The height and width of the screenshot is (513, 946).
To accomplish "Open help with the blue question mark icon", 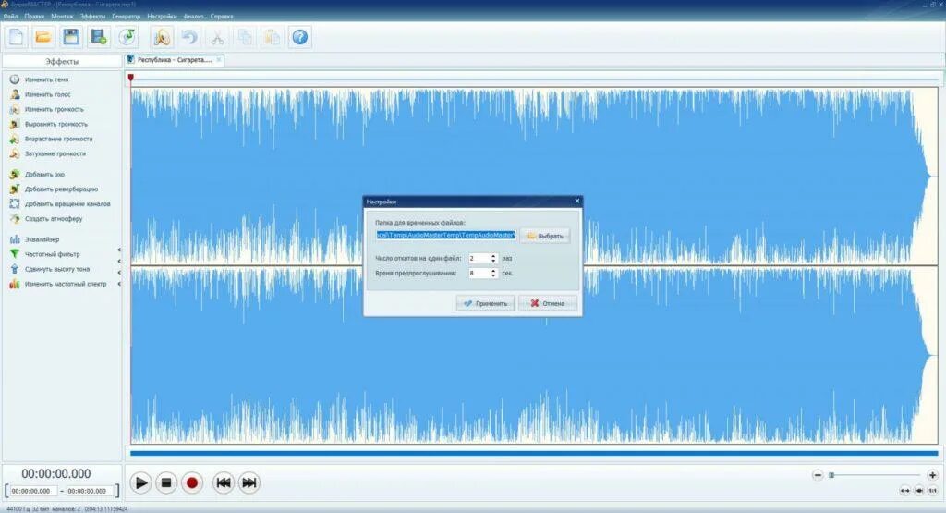I will point(300,37).
